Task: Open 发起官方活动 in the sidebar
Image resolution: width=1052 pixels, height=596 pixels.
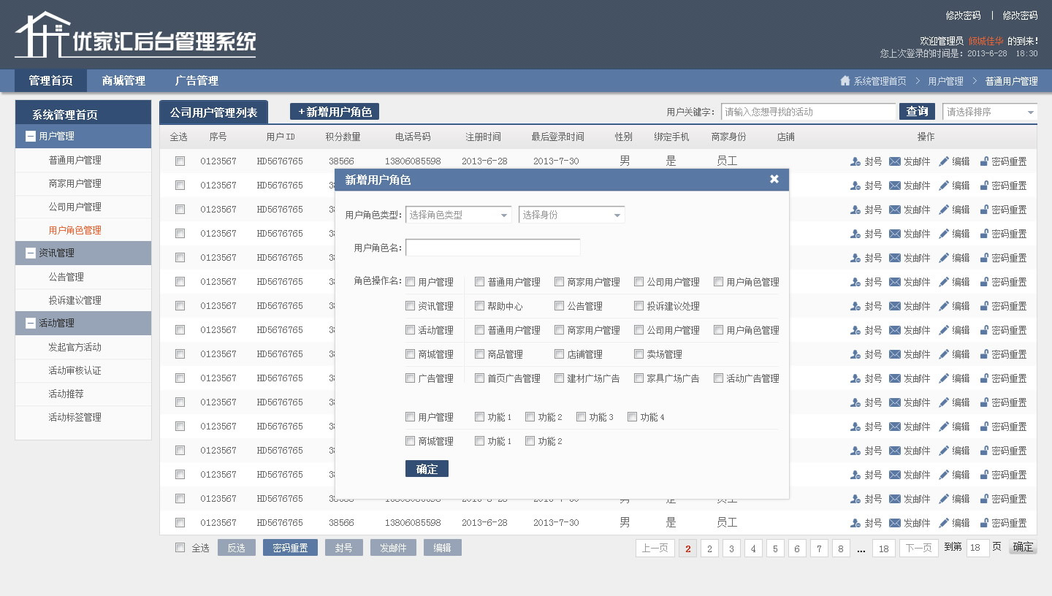Action: [75, 347]
